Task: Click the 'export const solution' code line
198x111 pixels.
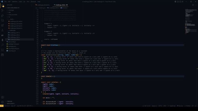Action: (x=51, y=82)
